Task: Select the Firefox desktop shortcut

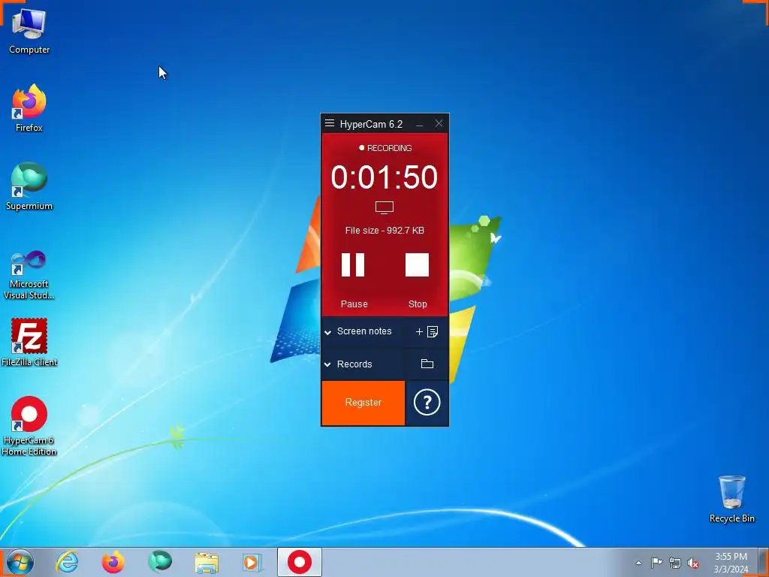Action: [x=29, y=108]
